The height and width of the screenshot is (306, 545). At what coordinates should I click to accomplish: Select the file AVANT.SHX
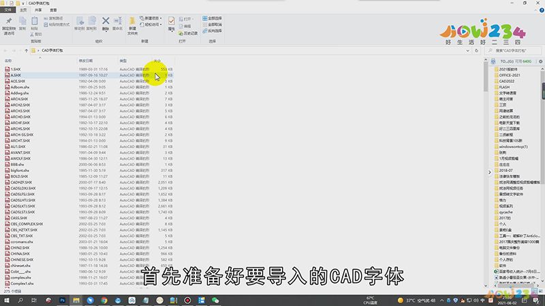coord(20,152)
